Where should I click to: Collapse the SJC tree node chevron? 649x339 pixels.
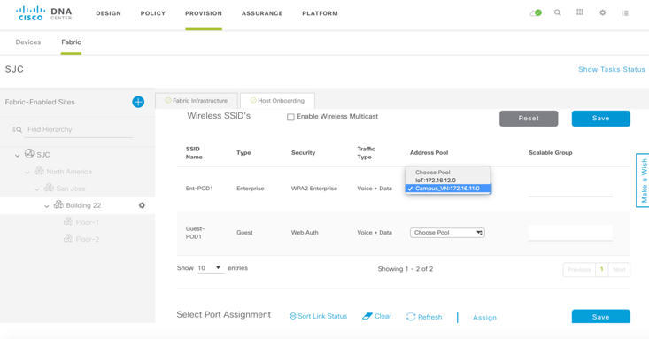(x=18, y=156)
